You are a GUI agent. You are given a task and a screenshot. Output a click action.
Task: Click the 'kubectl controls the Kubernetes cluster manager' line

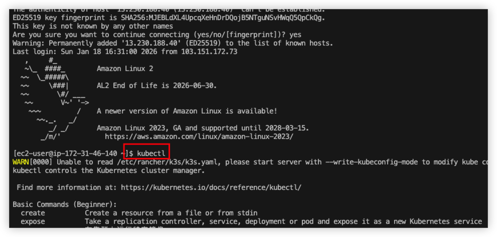(108, 170)
